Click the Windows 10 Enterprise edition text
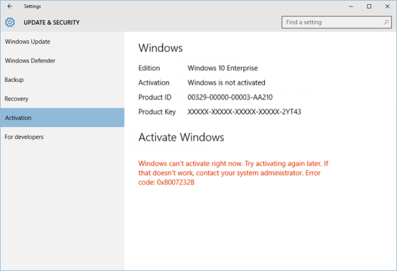Image resolution: width=397 pixels, height=271 pixels. tap(223, 68)
